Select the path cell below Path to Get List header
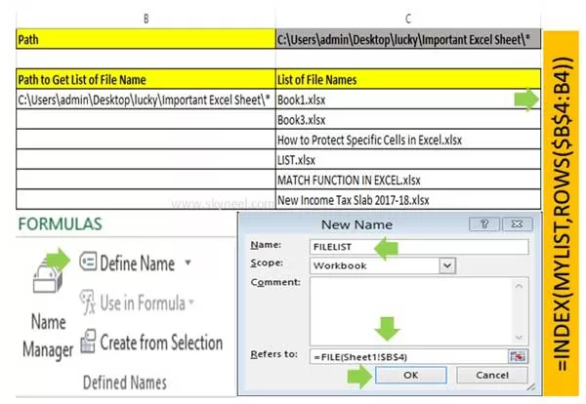Screen dimensions: 586x404 click(x=146, y=100)
